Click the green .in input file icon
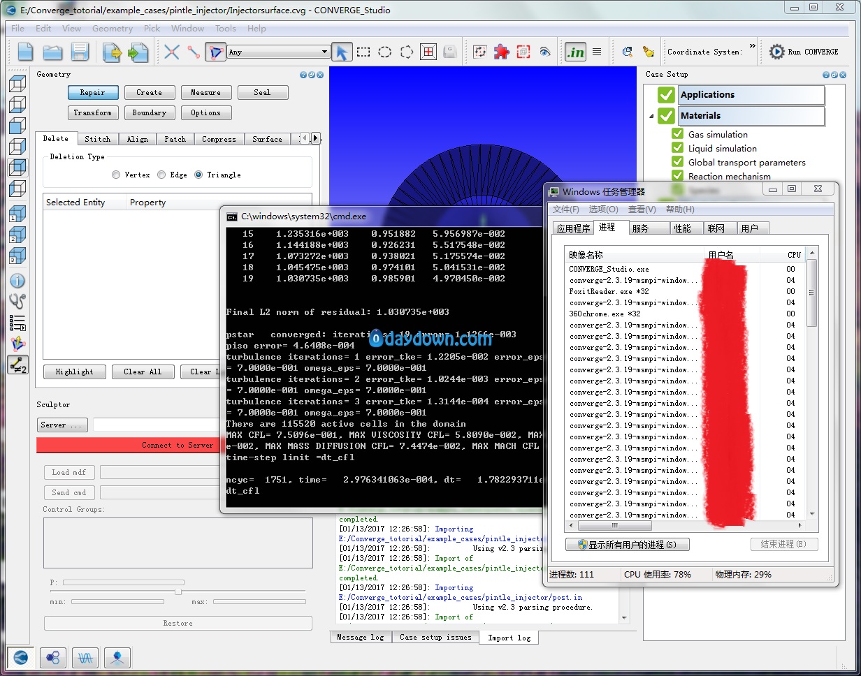 tap(575, 52)
